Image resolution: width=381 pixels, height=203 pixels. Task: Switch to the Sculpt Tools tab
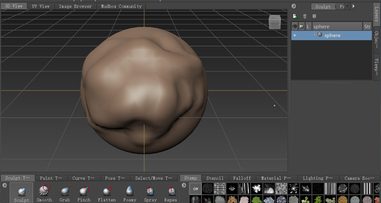click(17, 178)
